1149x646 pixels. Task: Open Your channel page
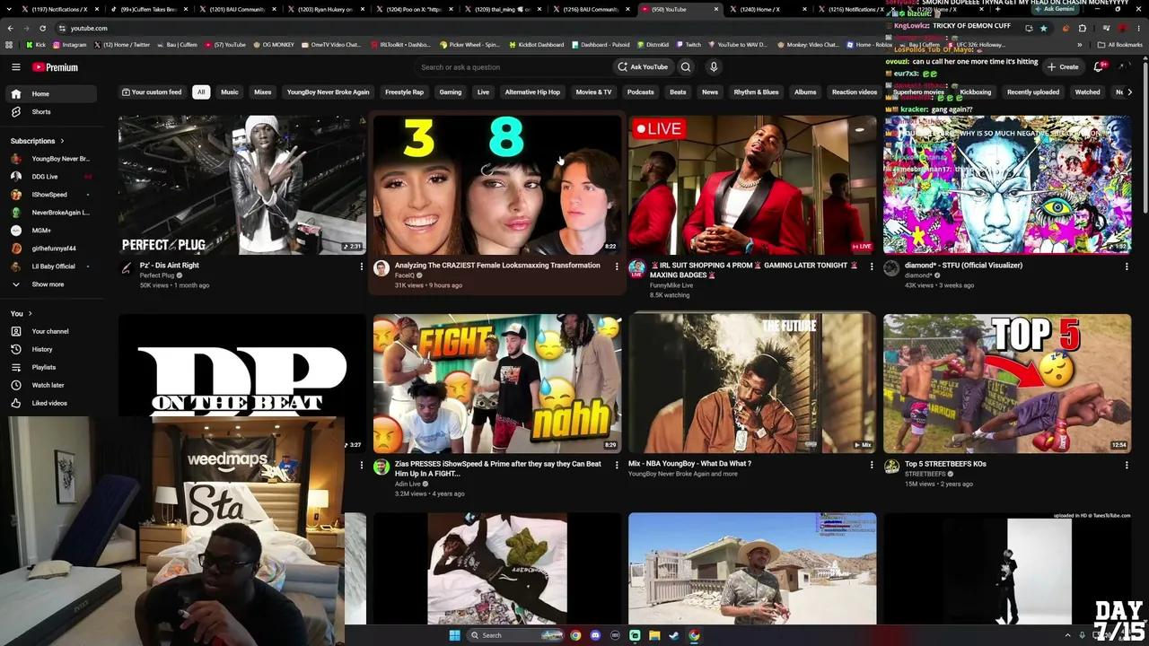[52, 331]
